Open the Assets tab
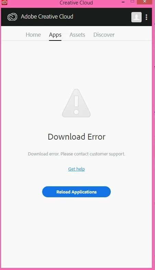 (x=77, y=35)
